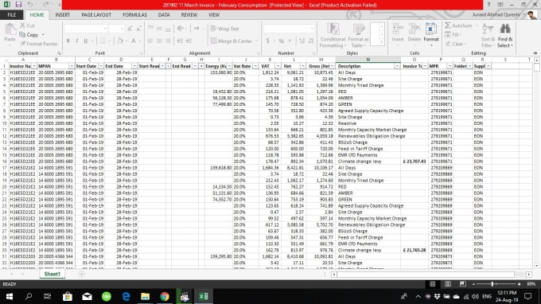The image size is (541, 304).
Task: Select column N header
Action: [x=368, y=60]
